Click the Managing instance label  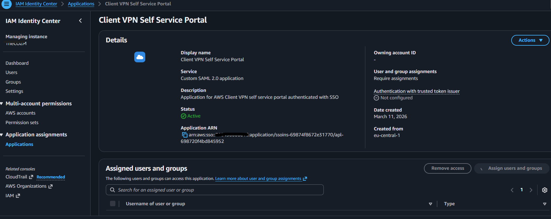(x=26, y=36)
